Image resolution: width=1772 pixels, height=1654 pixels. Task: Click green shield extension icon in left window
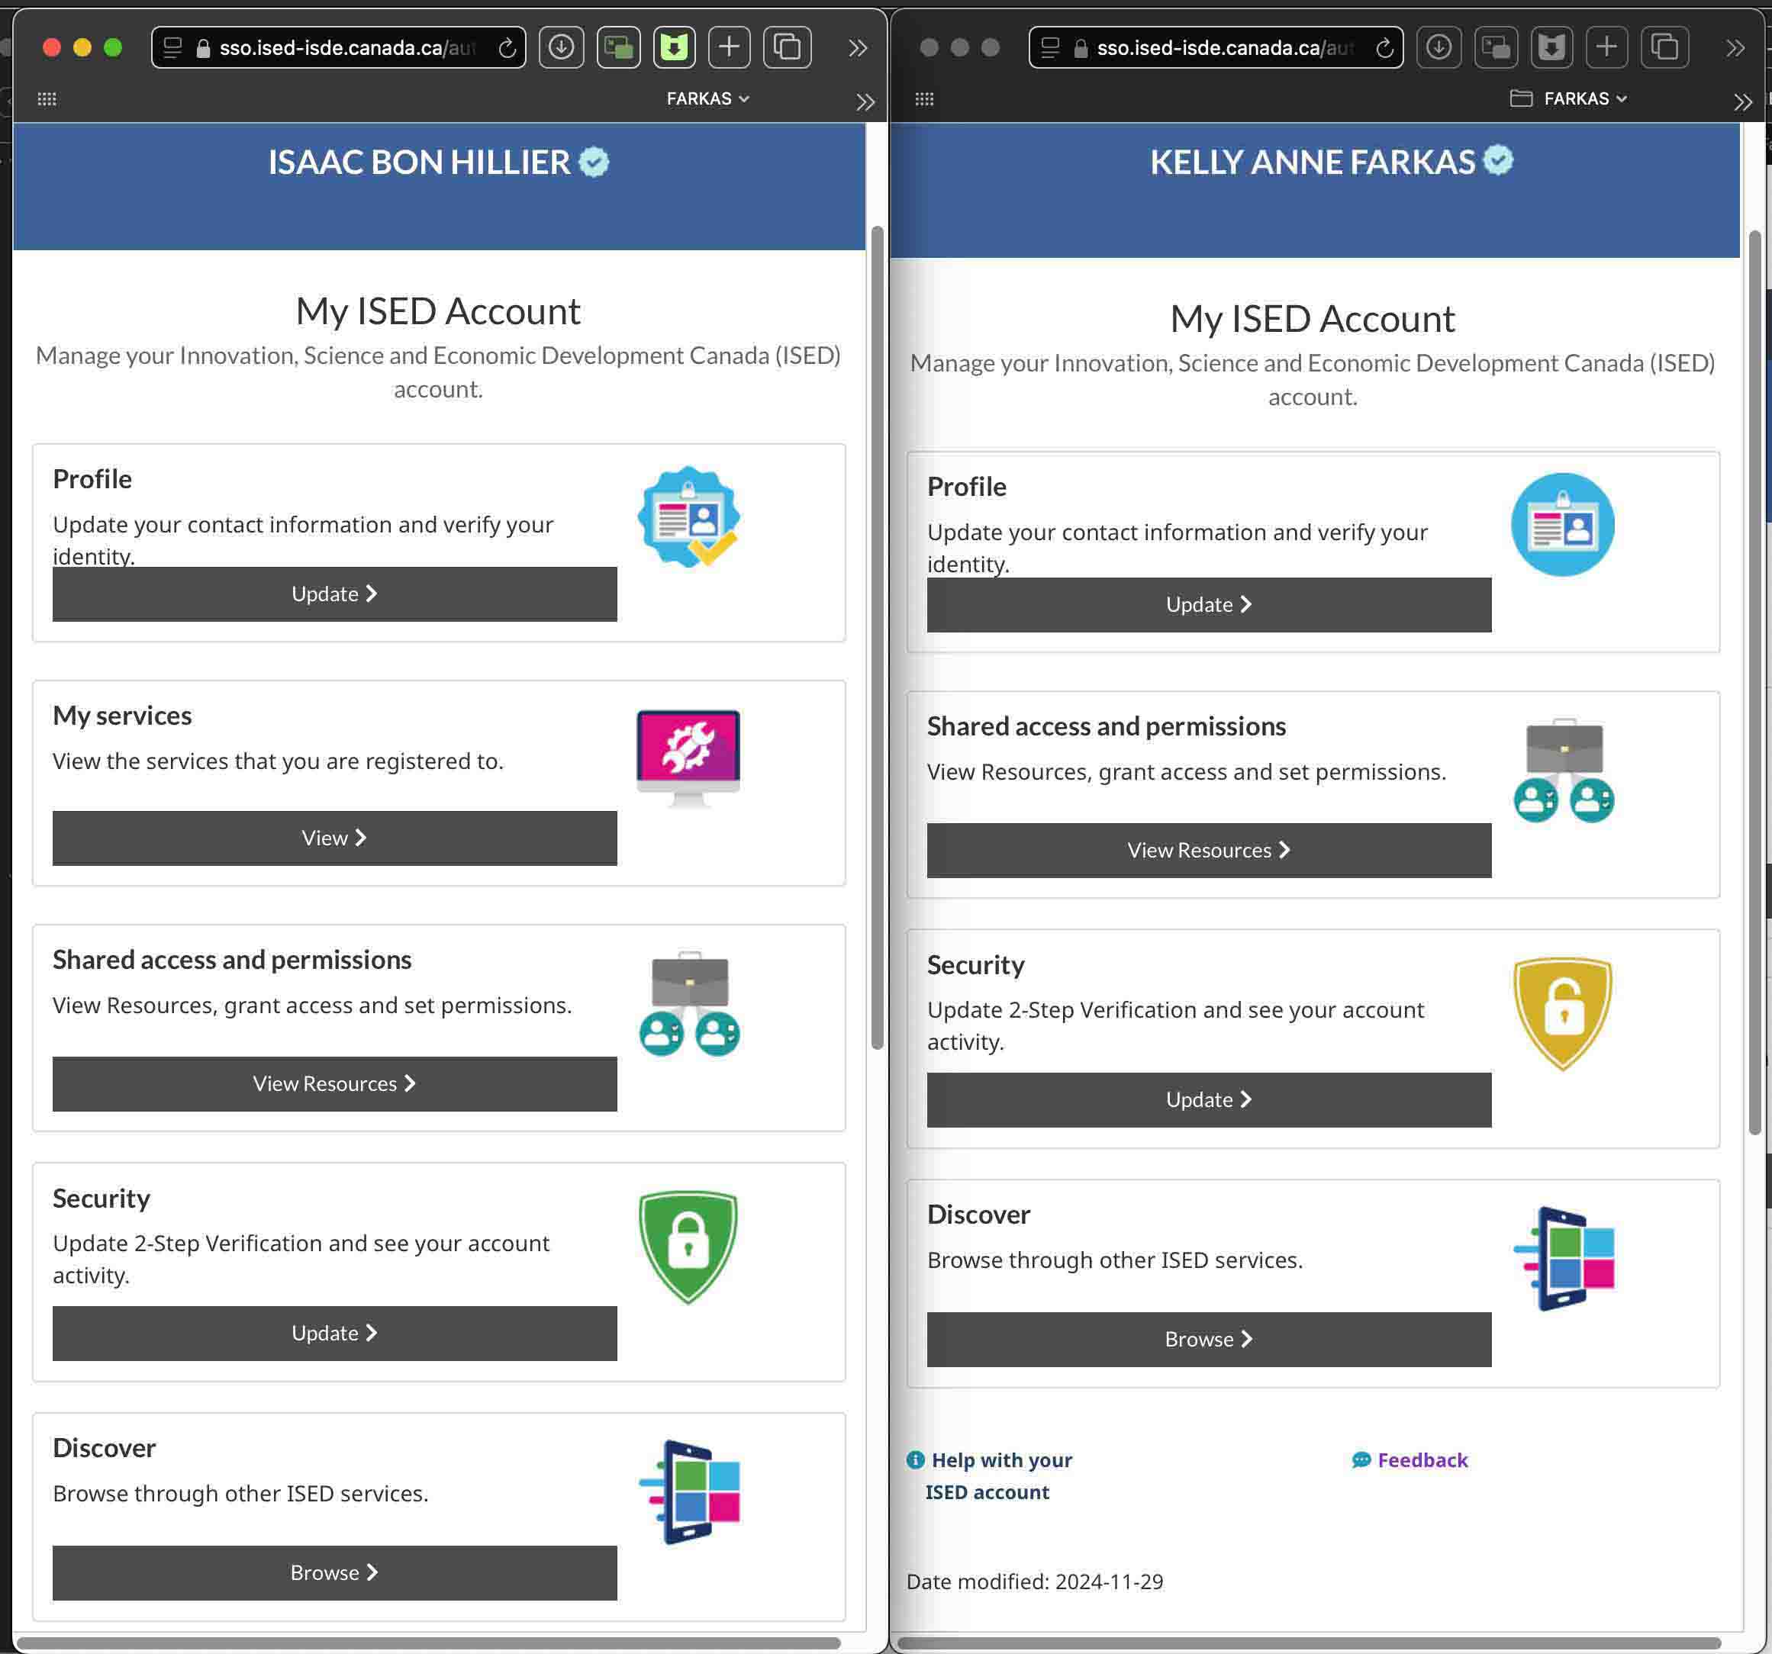pos(675,47)
